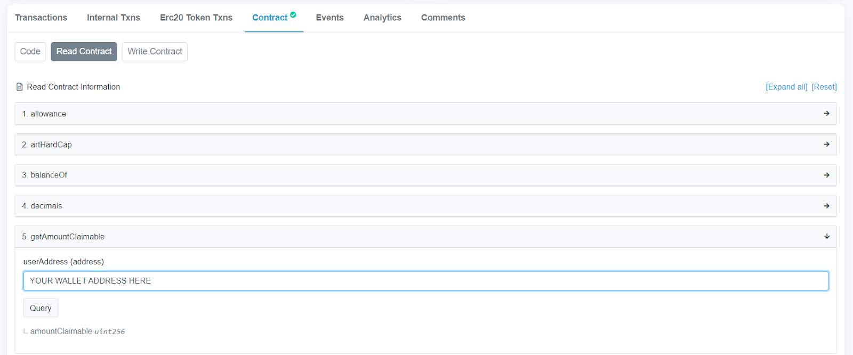Focus the userAddress input field
The image size is (853, 355).
coord(426,281)
